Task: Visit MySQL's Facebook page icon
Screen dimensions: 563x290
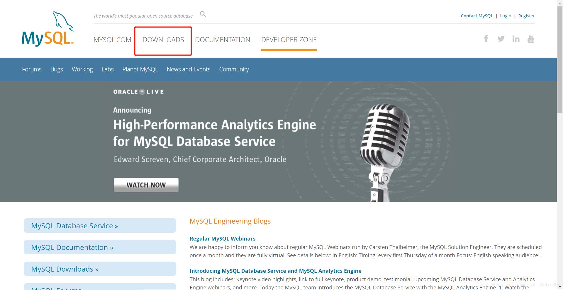Action: click(x=486, y=39)
